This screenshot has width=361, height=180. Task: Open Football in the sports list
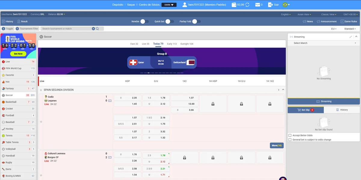[18, 115]
